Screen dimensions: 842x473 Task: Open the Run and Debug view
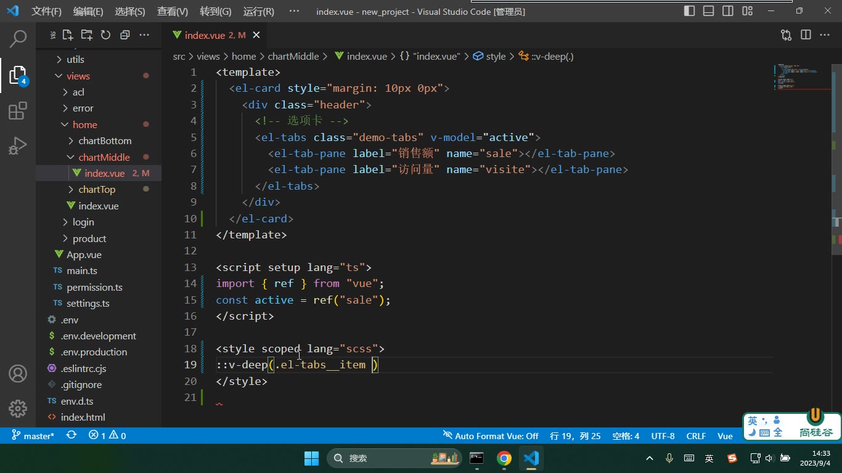18,146
